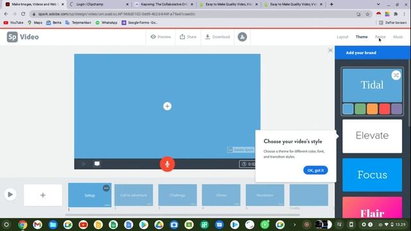Pick the orange Tidal color swatch
The height and width of the screenshot is (231, 411).
pyautogui.click(x=372, y=109)
